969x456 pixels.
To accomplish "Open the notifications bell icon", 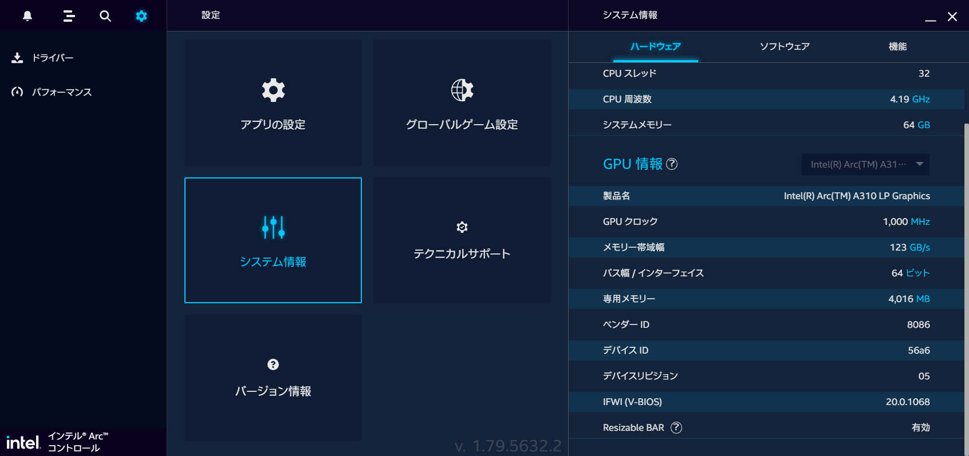I will point(27,16).
